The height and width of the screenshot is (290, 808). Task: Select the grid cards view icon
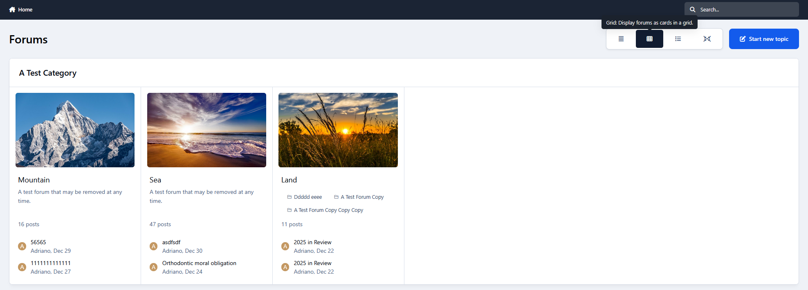649,39
